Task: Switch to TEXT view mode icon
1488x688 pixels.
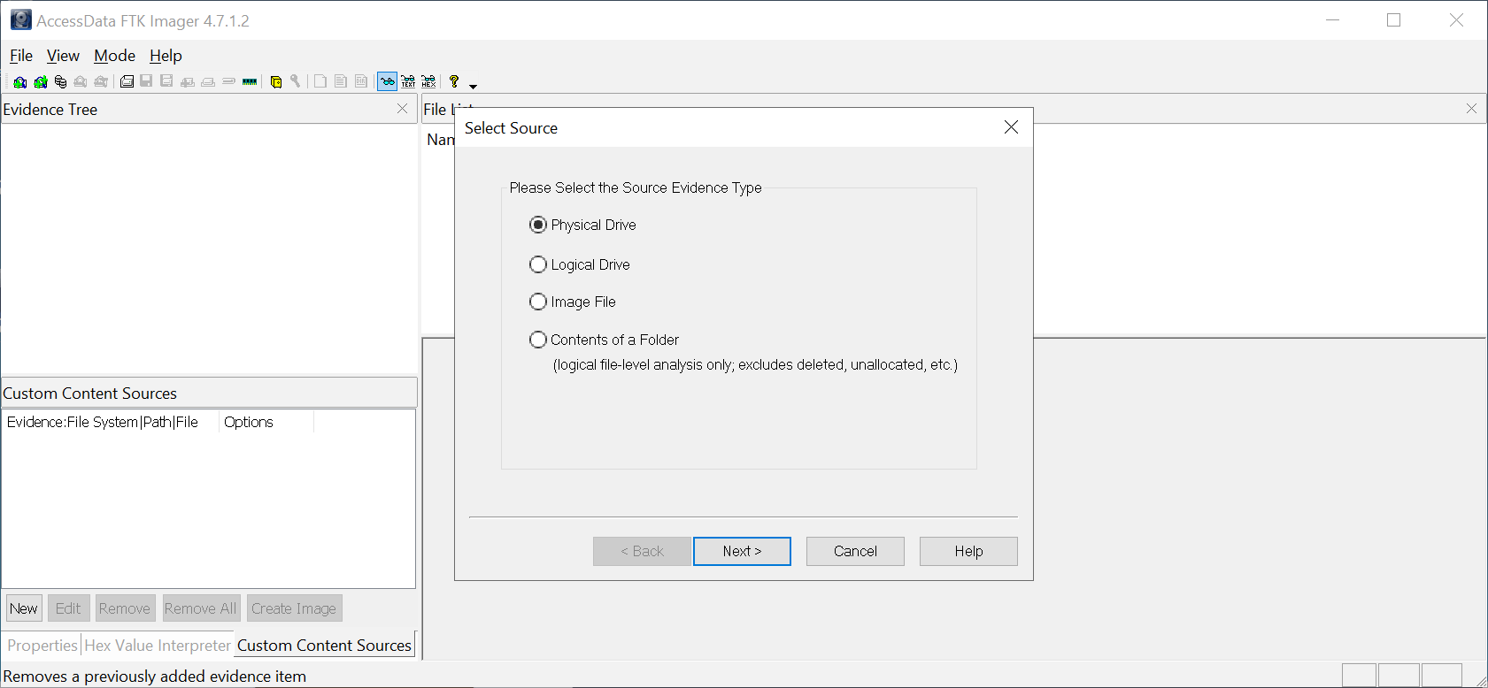Action: (x=408, y=81)
